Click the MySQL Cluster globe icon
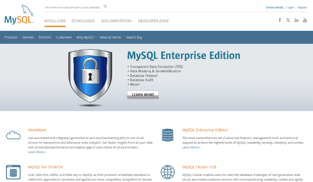 click(x=168, y=172)
